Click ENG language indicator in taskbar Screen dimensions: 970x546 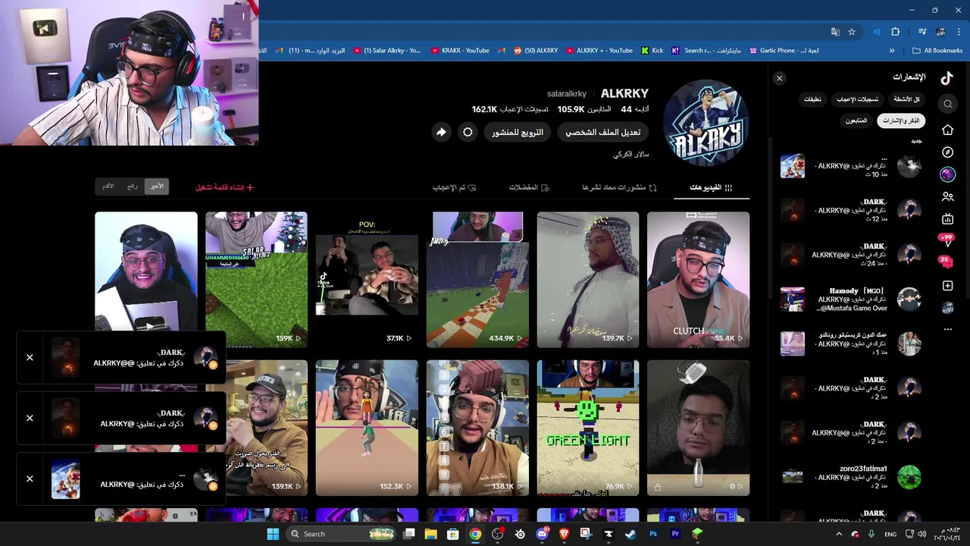pyautogui.click(x=890, y=534)
